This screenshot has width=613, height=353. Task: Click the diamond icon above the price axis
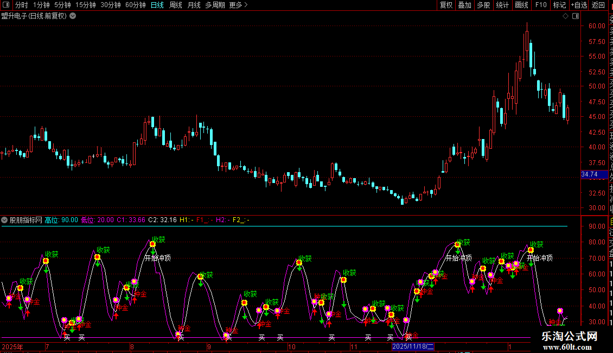click(x=565, y=16)
